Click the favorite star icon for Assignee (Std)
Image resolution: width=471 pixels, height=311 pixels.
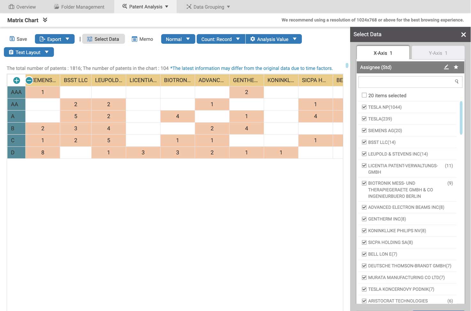tap(456, 67)
